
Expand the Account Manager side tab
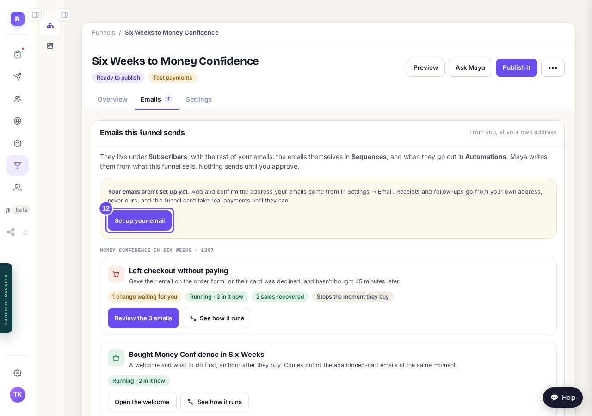point(6,298)
